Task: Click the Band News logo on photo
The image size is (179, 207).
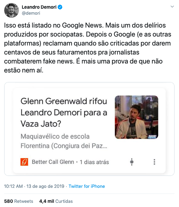Action: [x=152, y=137]
